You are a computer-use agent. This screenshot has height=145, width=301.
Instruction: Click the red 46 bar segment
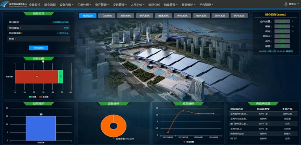coord(36,76)
